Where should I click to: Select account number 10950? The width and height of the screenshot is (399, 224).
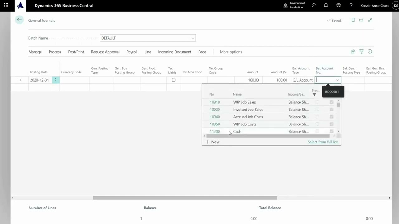(215, 124)
